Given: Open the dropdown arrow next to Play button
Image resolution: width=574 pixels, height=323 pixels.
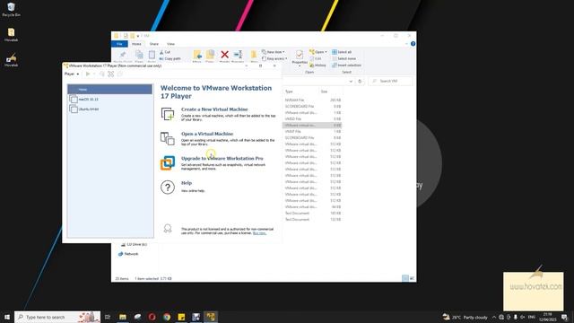Looking at the screenshot, I should click(x=93, y=74).
